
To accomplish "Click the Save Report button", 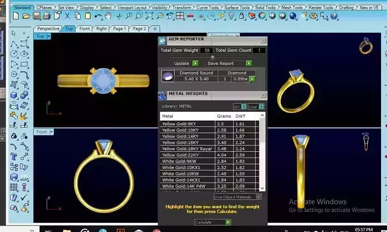I will [x=229, y=63].
